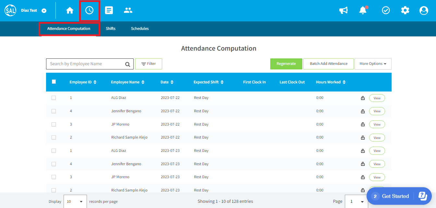Click 'Showing 1 - 10 of 128 entries' text
Image resolution: width=436 pixels, height=208 pixels.
click(225, 201)
